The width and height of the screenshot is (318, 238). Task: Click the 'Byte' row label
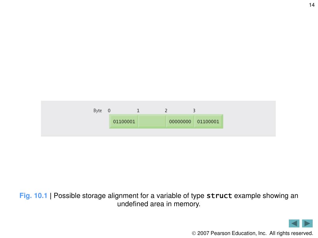coord(98,111)
